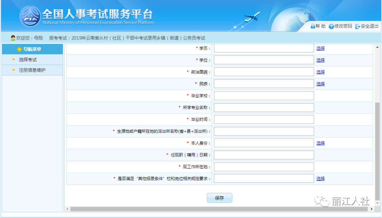Screen dimensions: 382x218
Task: Click the 安全退出 exit icon
Action: pyautogui.click(x=358, y=26)
